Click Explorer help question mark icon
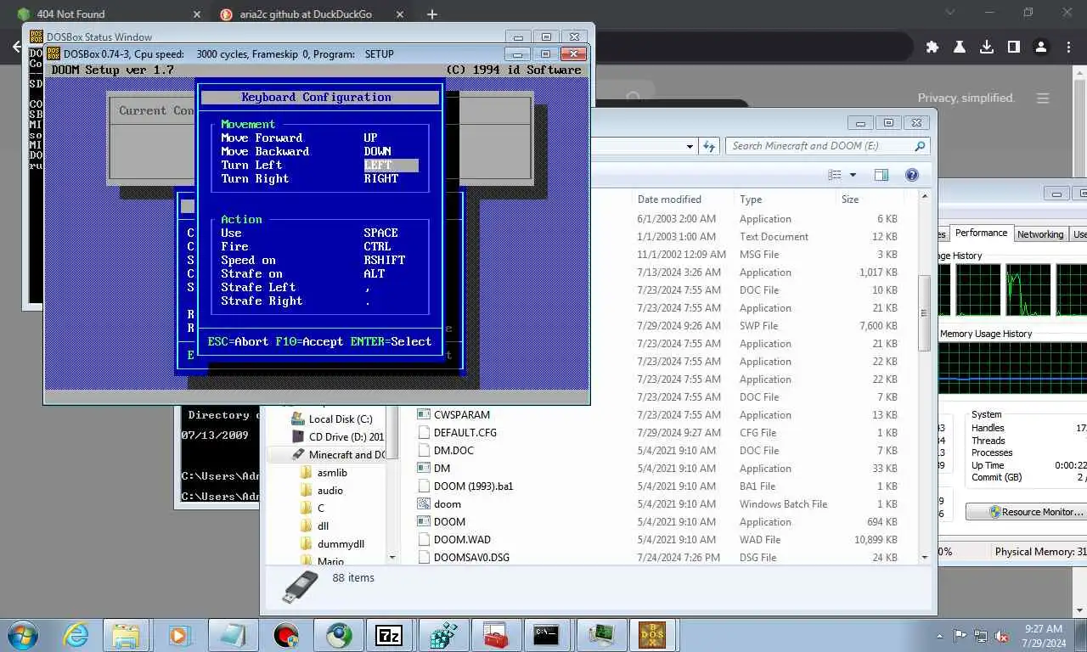 (x=911, y=175)
